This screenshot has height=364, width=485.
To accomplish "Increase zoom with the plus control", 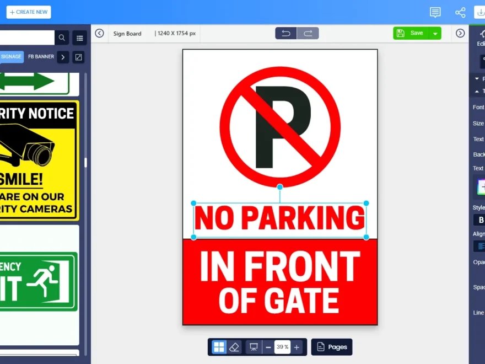I will click(296, 347).
